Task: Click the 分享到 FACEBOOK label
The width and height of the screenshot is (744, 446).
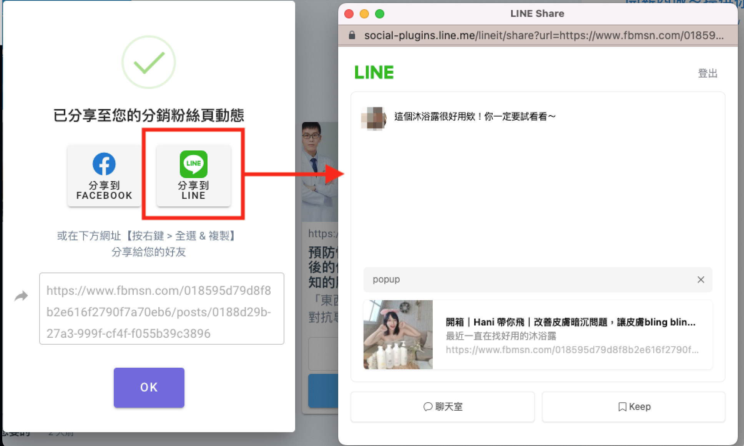Action: coord(104,190)
